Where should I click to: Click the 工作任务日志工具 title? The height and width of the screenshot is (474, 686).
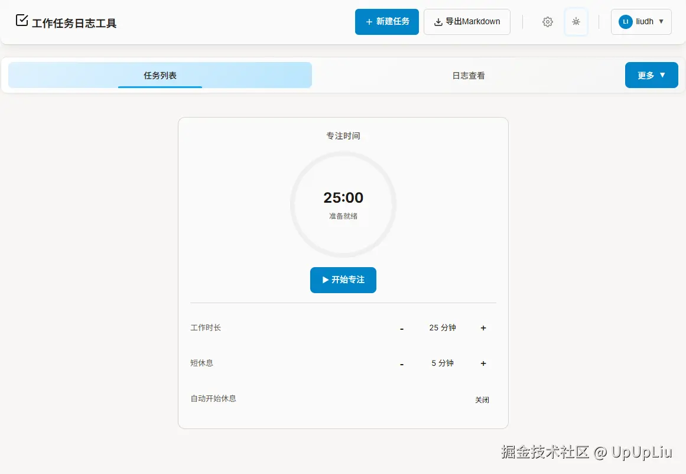pyautogui.click(x=74, y=23)
